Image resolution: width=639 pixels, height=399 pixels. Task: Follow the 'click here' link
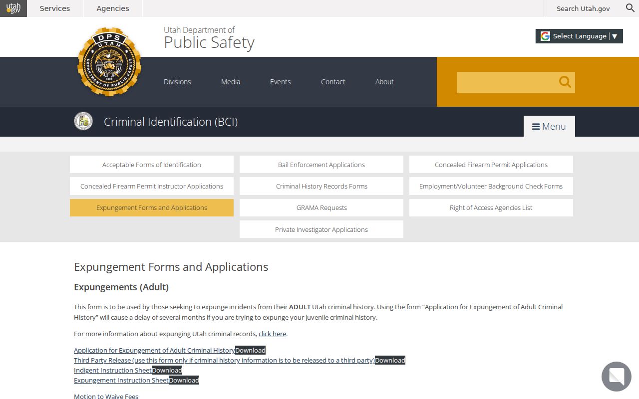coord(272,334)
